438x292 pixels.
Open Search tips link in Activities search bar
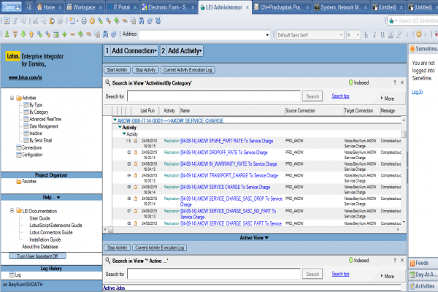pos(340,96)
